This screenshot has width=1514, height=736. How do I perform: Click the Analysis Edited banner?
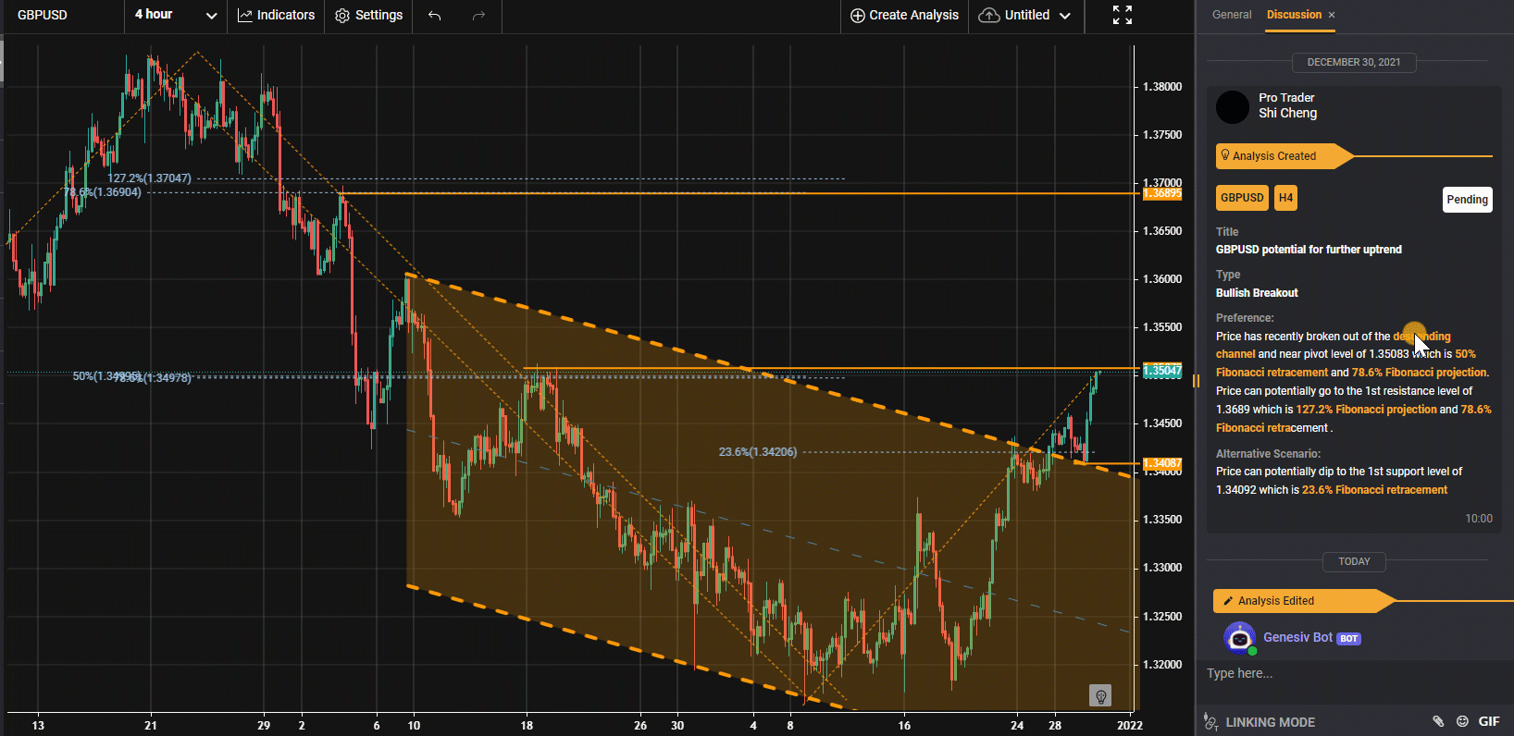[1303, 601]
